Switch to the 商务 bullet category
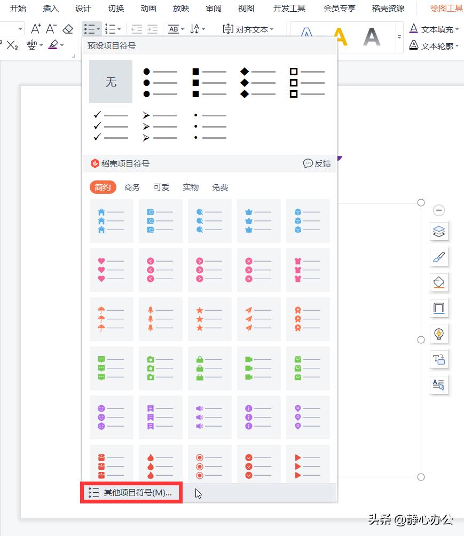Screen dimensions: 464x536 pyautogui.click(x=132, y=187)
